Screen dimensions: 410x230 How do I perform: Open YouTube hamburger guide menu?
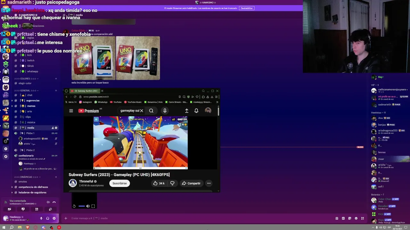71,111
